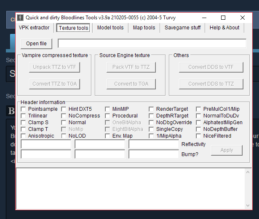Toggle the AlphatestMipGen checkbox
Screen dimensions: 259x219
tap(198, 123)
